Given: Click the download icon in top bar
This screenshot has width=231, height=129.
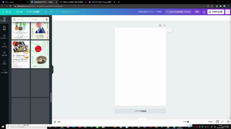Looking at the screenshot, I should (x=204, y=12).
